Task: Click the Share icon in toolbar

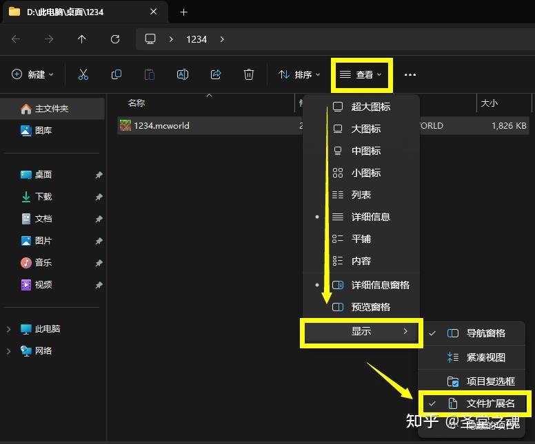Action: (216, 74)
